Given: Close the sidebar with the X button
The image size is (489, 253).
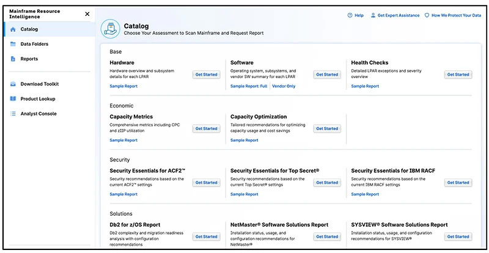Looking at the screenshot, I should coord(87,14).
